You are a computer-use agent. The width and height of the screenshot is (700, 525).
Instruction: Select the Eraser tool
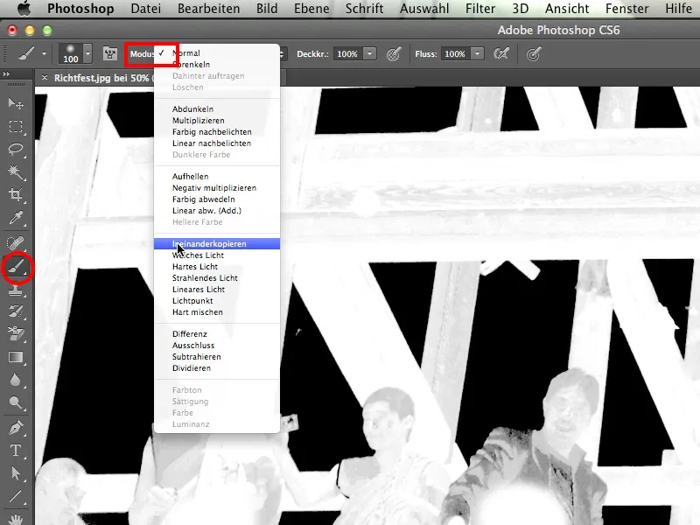click(x=16, y=334)
